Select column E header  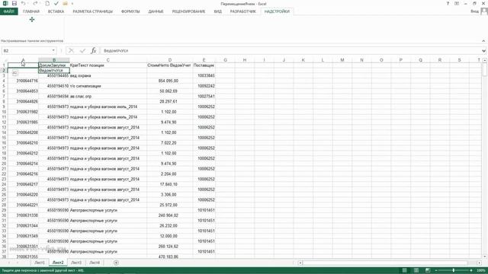204,60
